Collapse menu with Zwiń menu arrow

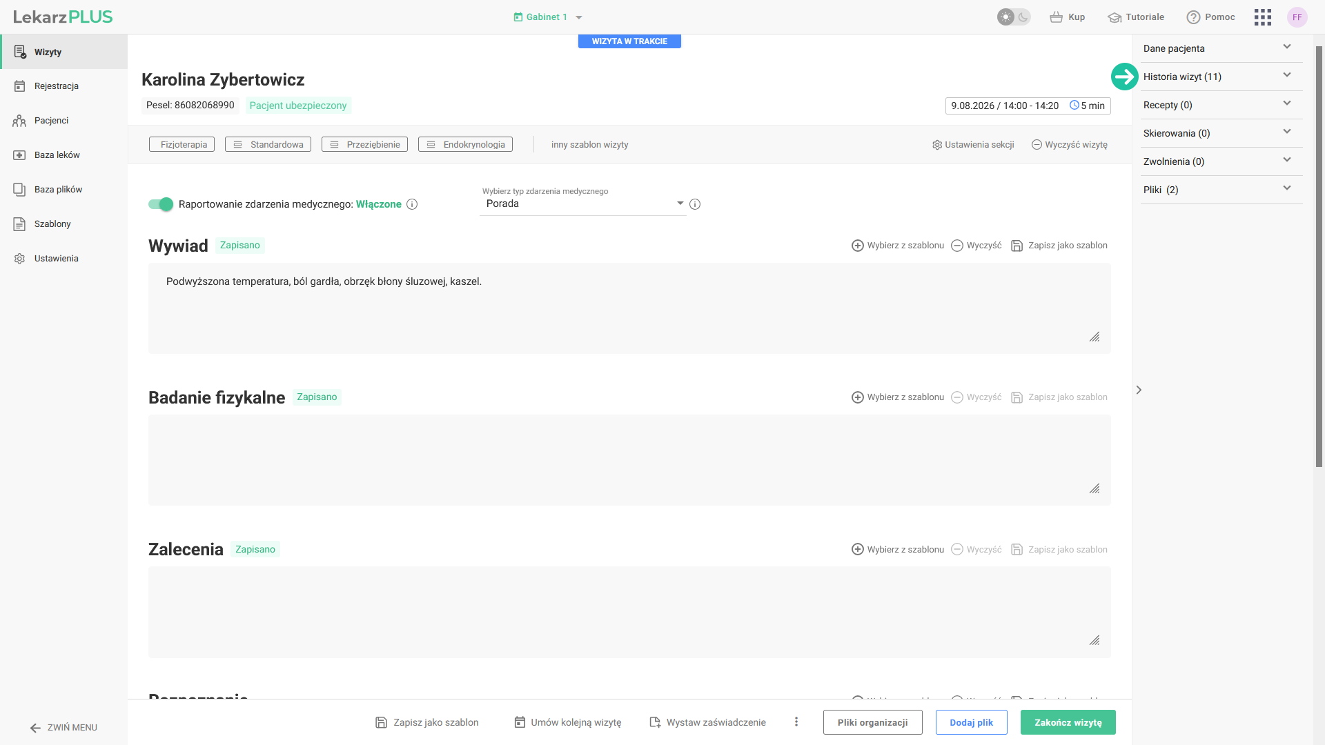click(x=35, y=728)
